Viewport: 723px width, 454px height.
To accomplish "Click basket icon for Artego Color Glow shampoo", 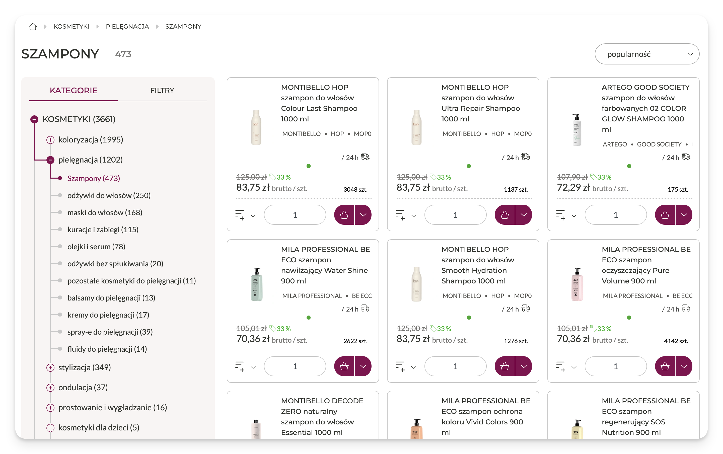I will 665,215.
